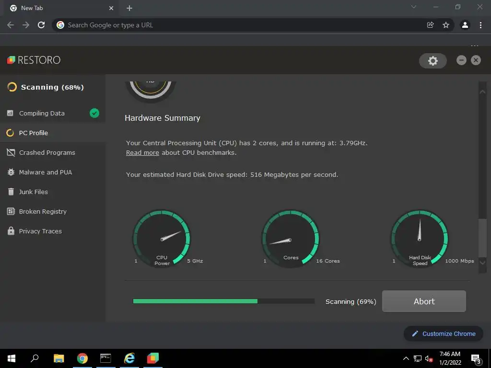This screenshot has width=491, height=368.
Task: Abort the running scan
Action: tap(424, 301)
